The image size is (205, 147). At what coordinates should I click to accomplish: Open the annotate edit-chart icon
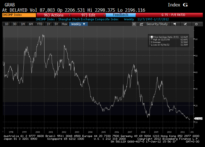185,24
